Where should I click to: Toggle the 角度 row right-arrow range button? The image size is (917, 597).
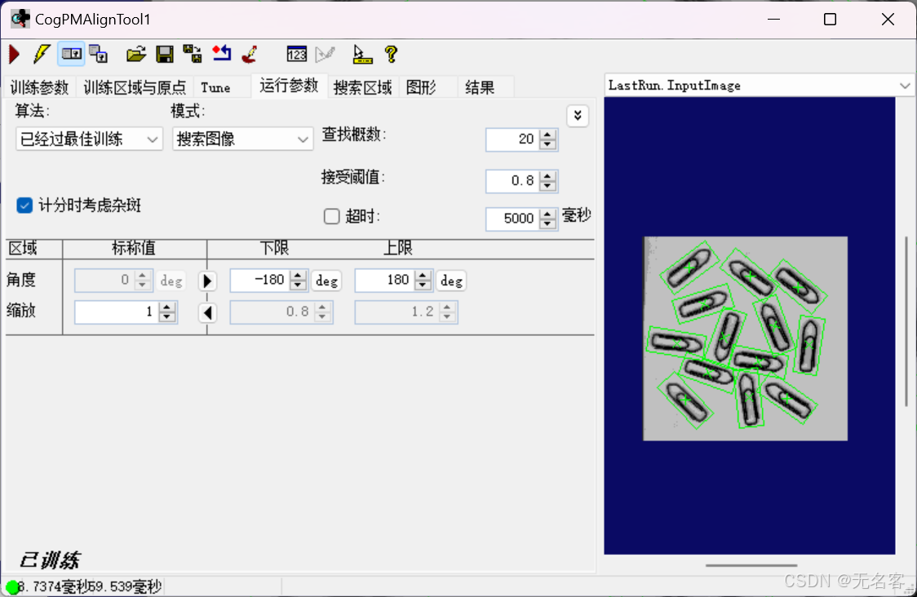(x=207, y=281)
